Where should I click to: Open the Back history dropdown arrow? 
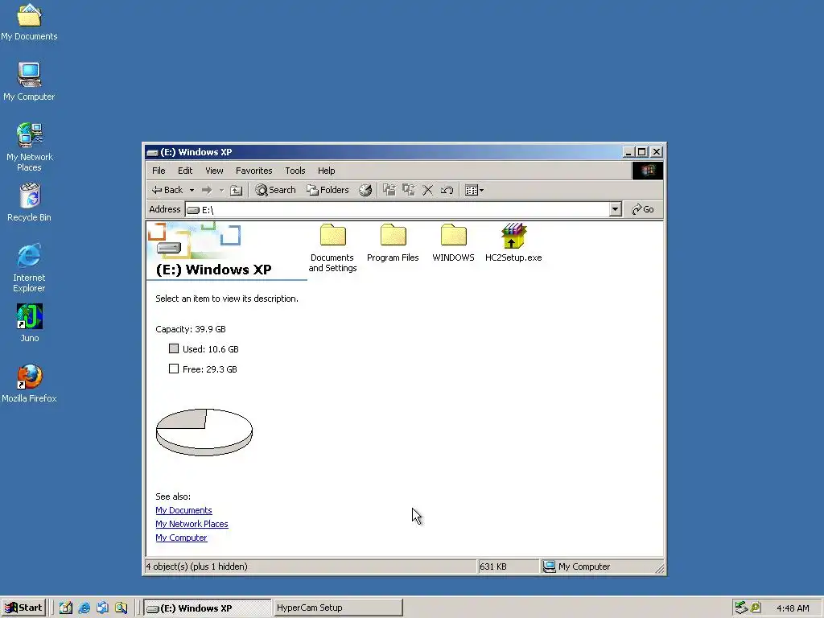pyautogui.click(x=192, y=190)
